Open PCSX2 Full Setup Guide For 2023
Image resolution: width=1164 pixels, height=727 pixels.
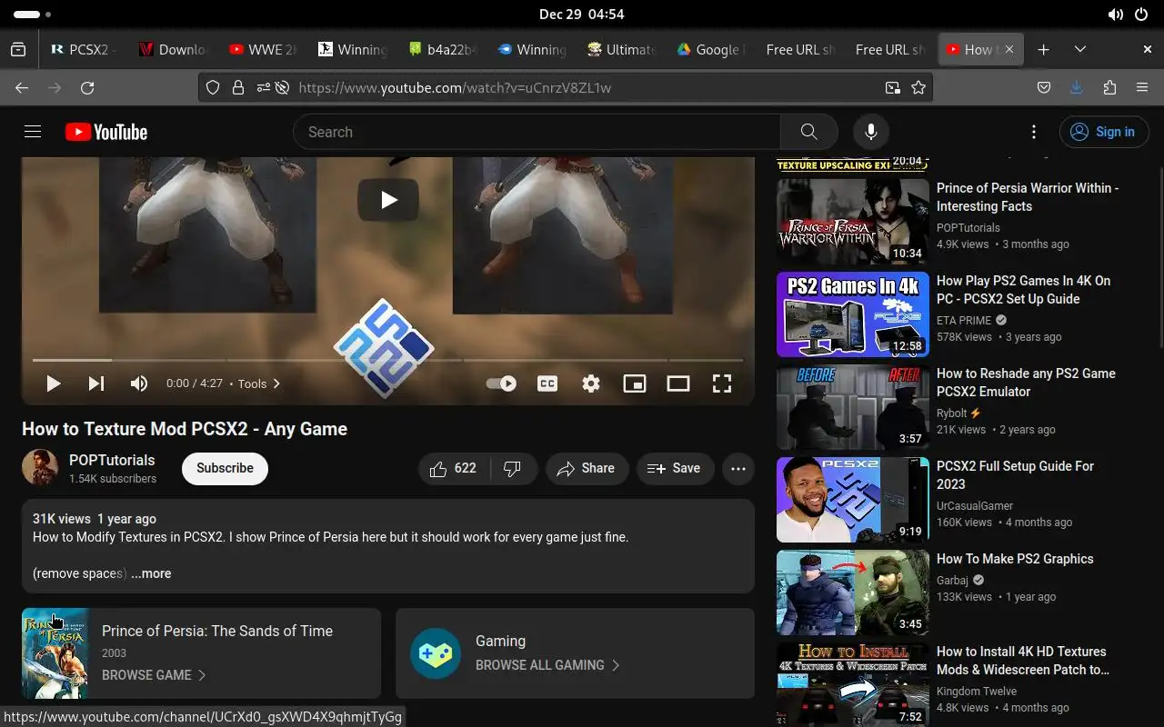(1015, 475)
